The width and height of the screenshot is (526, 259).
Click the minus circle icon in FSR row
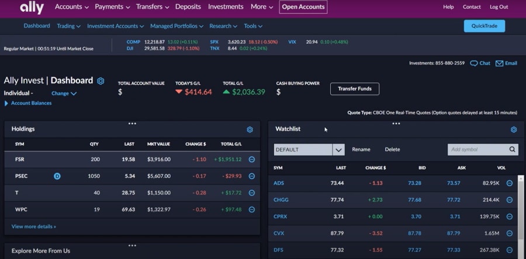pyautogui.click(x=251, y=160)
